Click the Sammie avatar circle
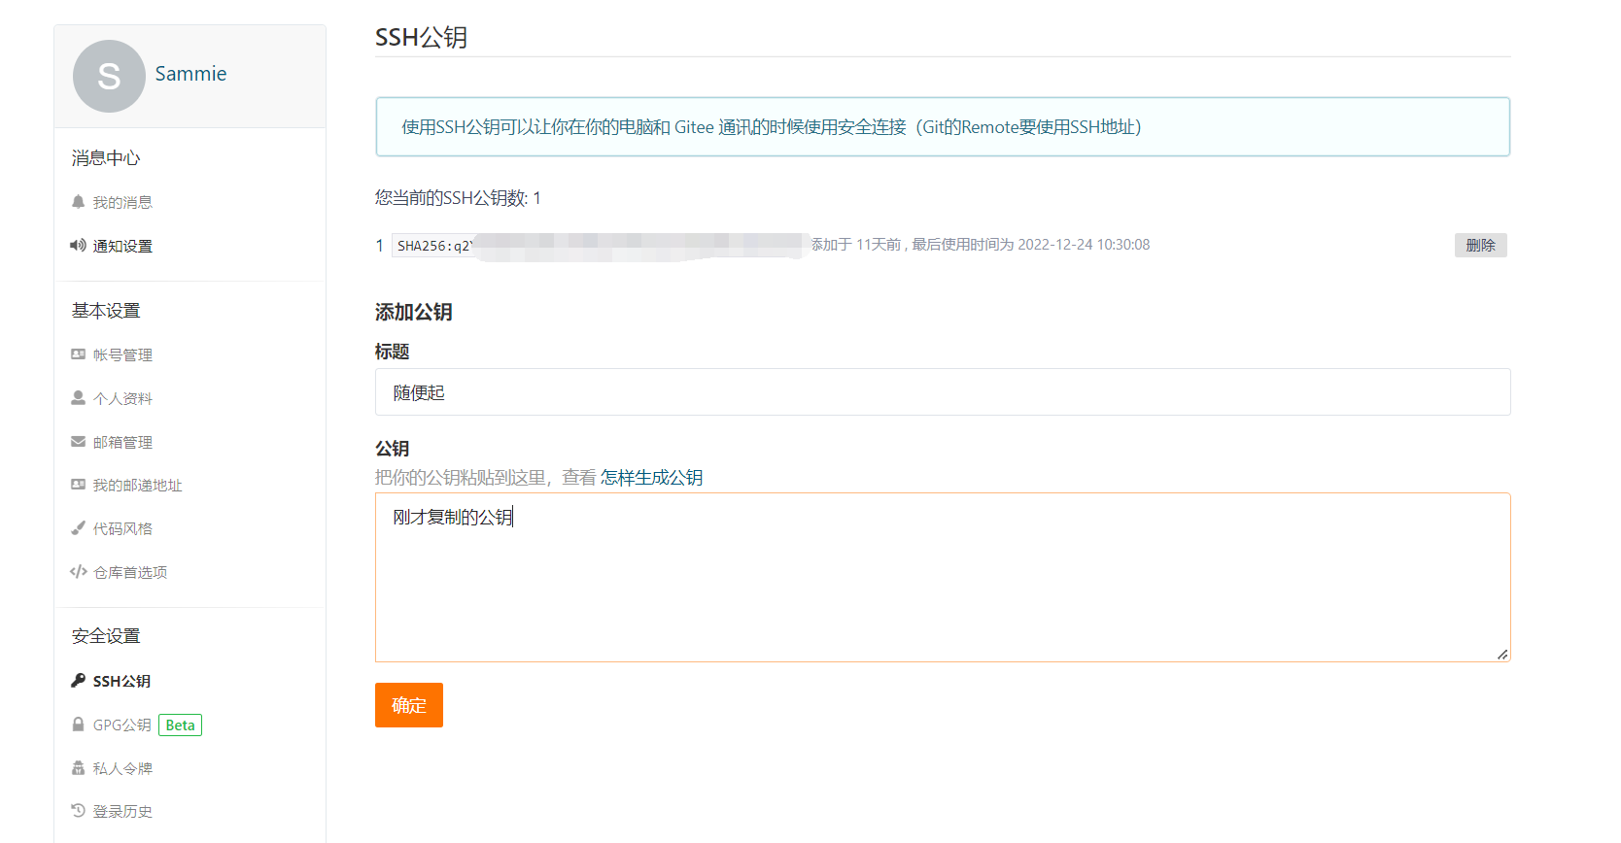This screenshot has height=843, width=1621. [x=109, y=76]
